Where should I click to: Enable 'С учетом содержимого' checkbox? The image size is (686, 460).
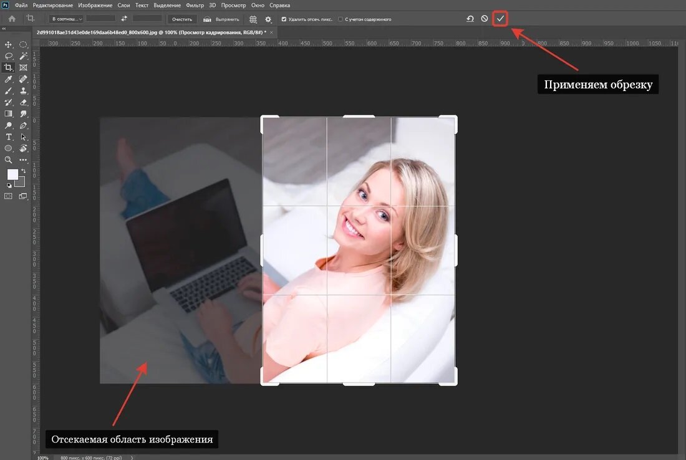tap(341, 19)
